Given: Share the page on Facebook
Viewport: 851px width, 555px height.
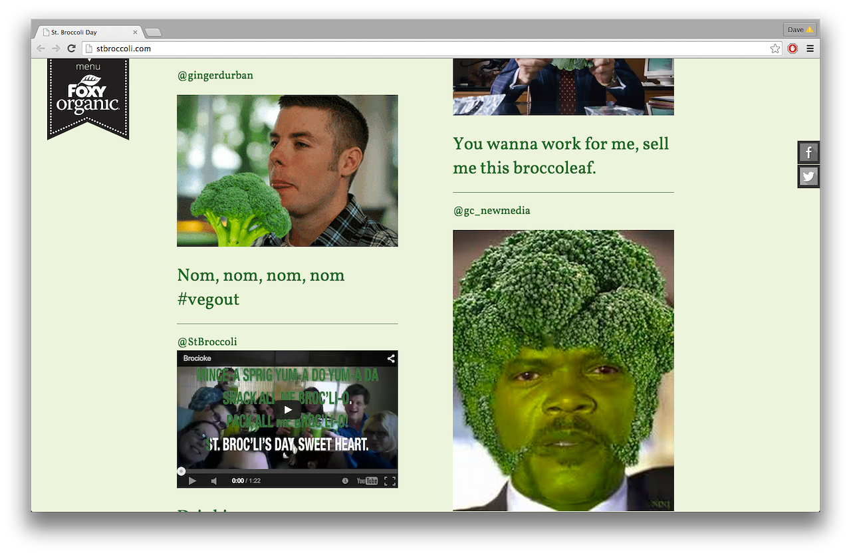Looking at the screenshot, I should click(808, 152).
